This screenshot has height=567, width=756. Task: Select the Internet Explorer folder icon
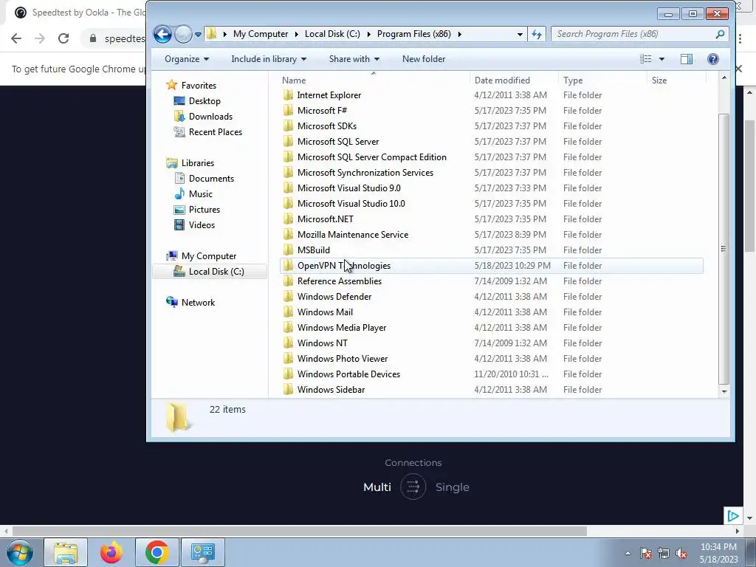coord(288,95)
